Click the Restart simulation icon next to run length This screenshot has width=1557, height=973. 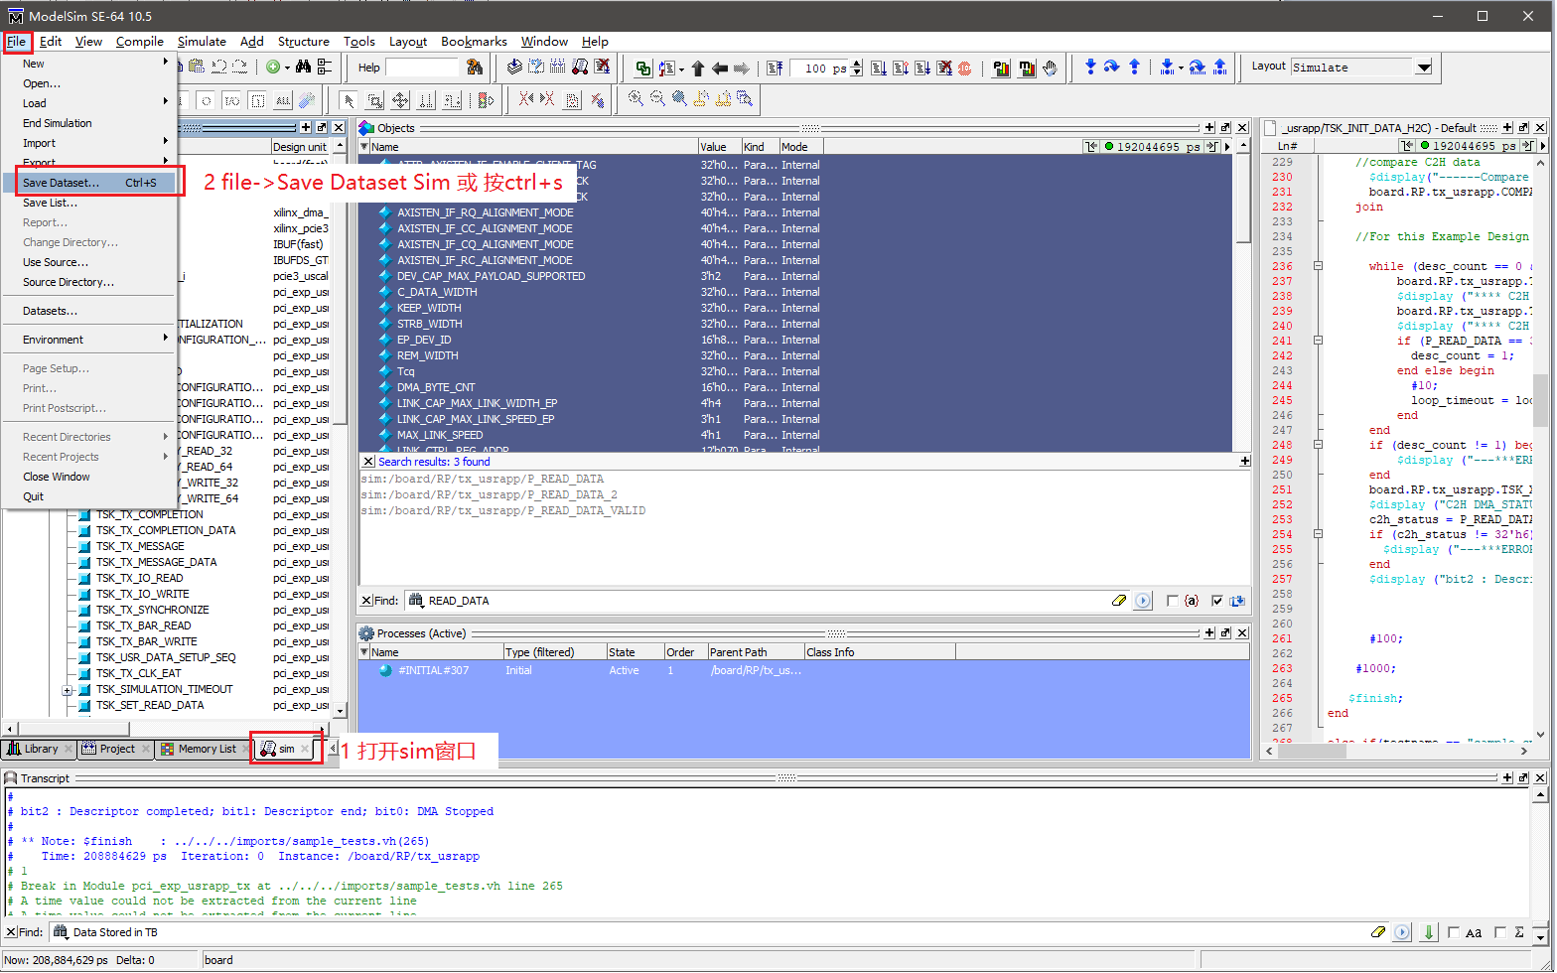coord(775,68)
